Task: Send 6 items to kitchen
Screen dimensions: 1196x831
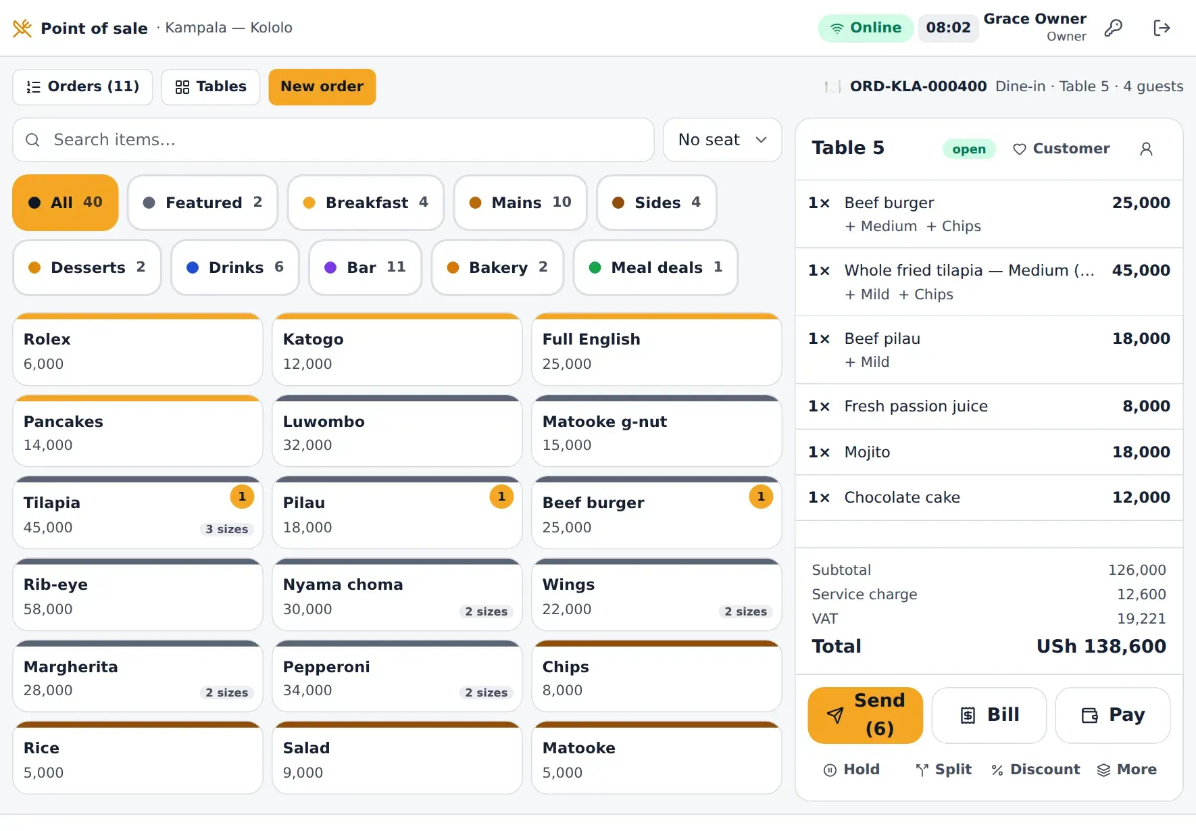Action: click(x=866, y=715)
